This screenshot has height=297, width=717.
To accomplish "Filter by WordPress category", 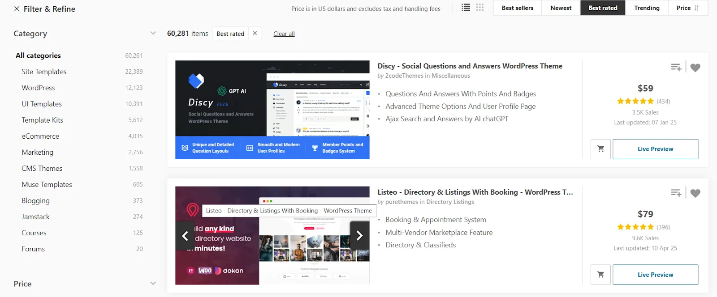I will (x=38, y=88).
